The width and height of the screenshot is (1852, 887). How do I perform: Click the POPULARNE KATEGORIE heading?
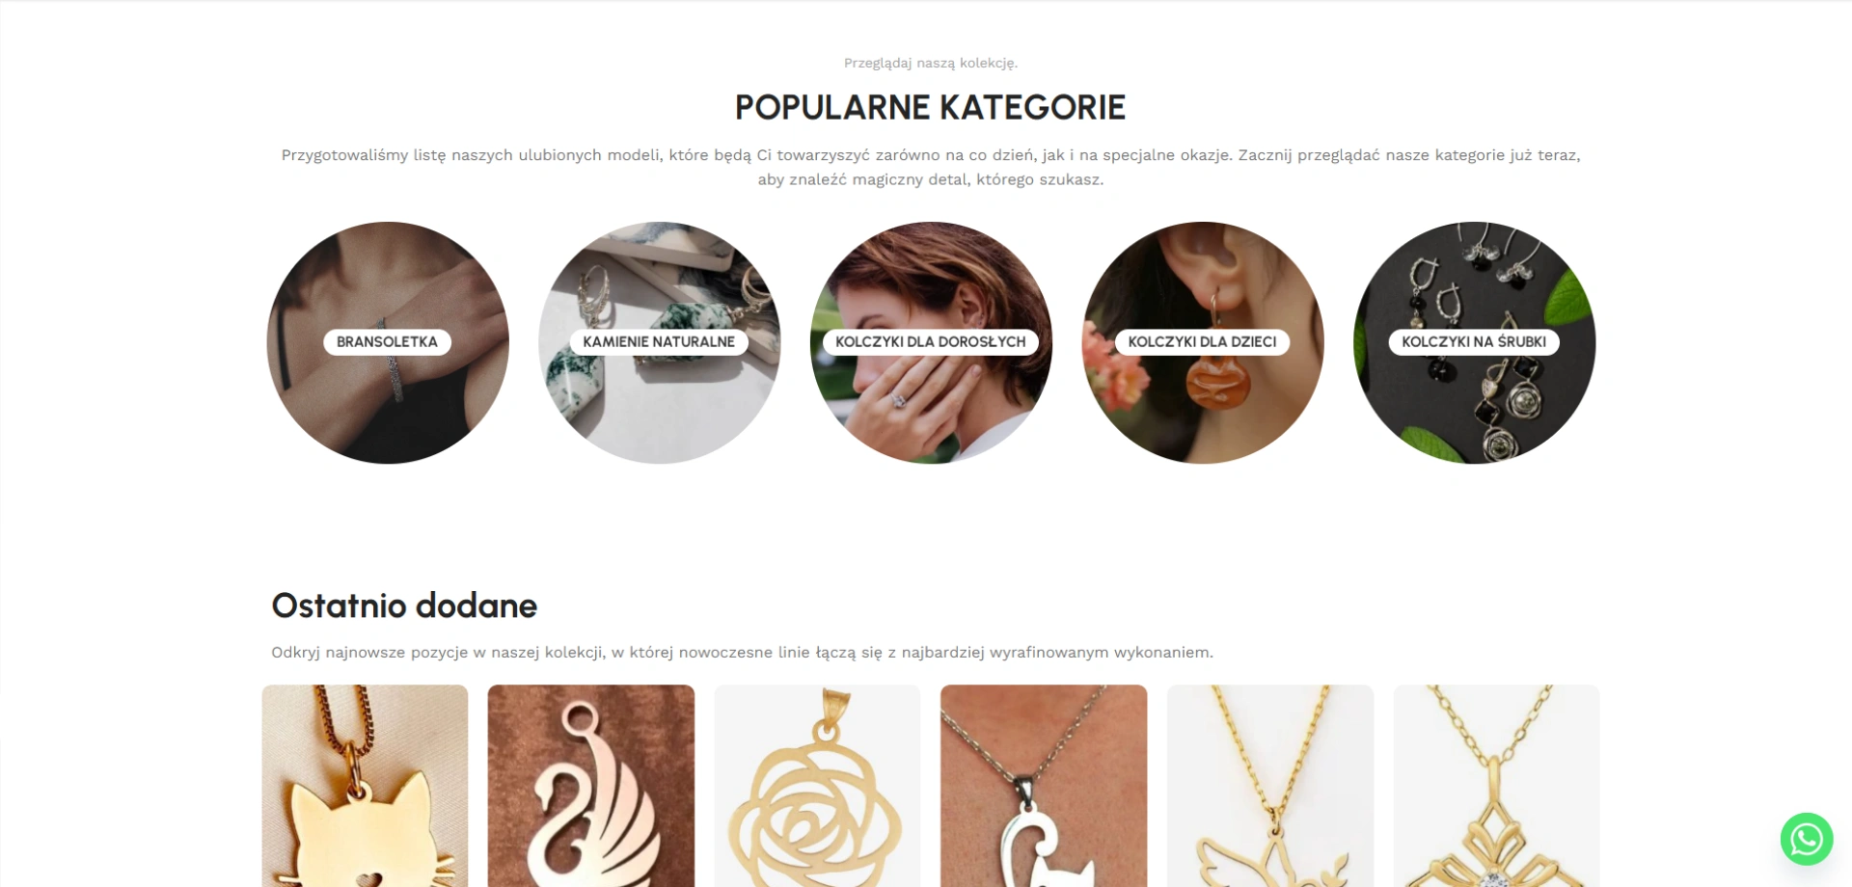(930, 107)
